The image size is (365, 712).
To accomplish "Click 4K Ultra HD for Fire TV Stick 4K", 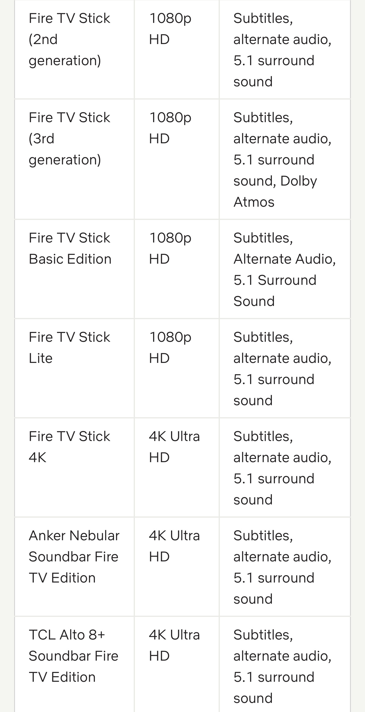I will [x=174, y=447].
